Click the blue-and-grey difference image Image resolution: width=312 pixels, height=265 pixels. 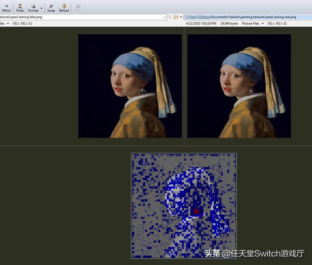tap(184, 206)
